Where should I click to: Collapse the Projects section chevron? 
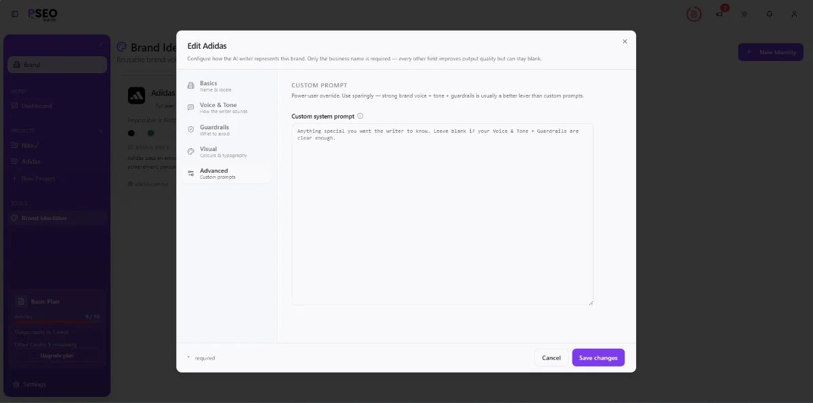[x=100, y=130]
